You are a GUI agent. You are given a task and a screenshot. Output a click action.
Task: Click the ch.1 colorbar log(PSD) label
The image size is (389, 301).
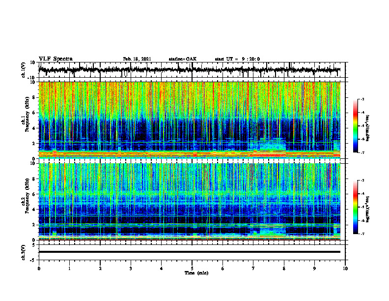368,128
